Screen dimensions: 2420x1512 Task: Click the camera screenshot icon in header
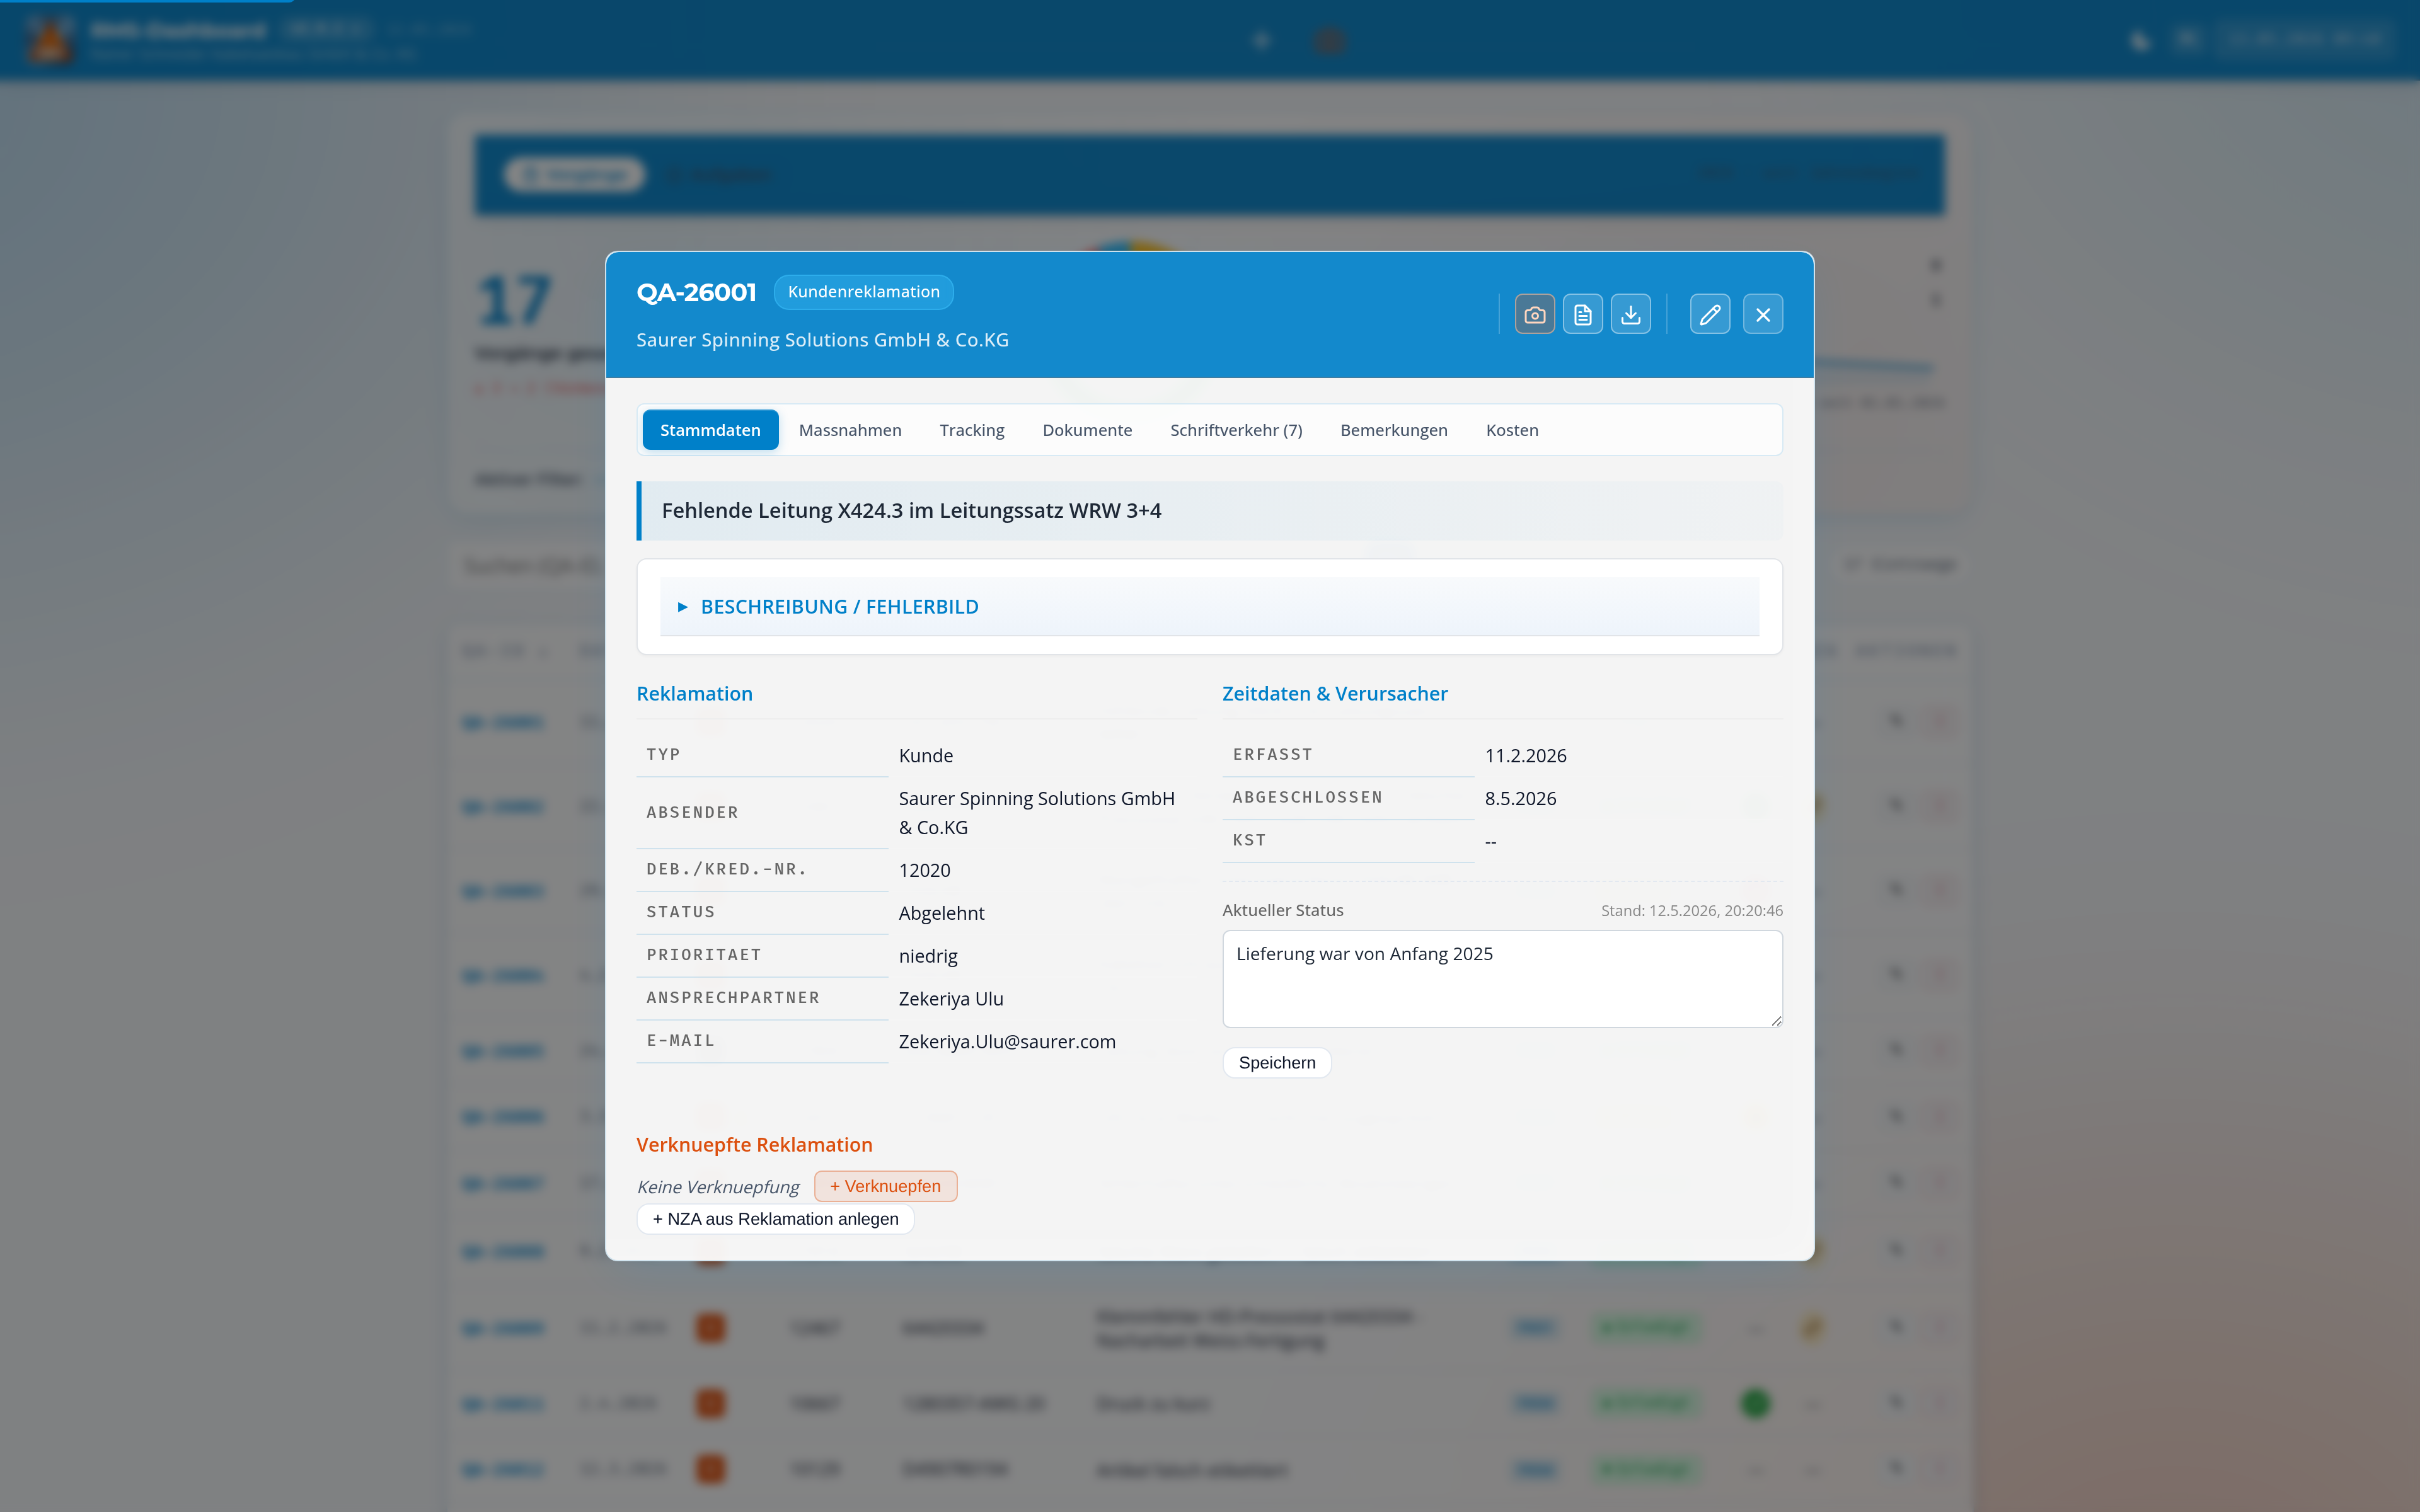(x=1534, y=315)
